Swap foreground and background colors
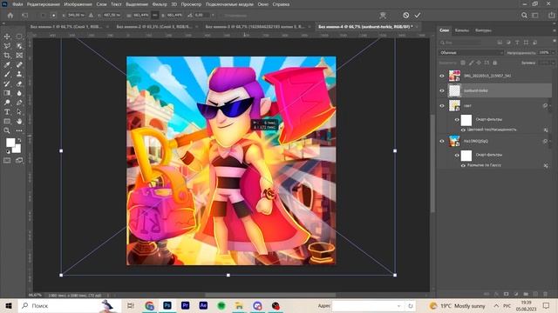Viewport: 558px width, 313px height. pyautogui.click(x=19, y=140)
